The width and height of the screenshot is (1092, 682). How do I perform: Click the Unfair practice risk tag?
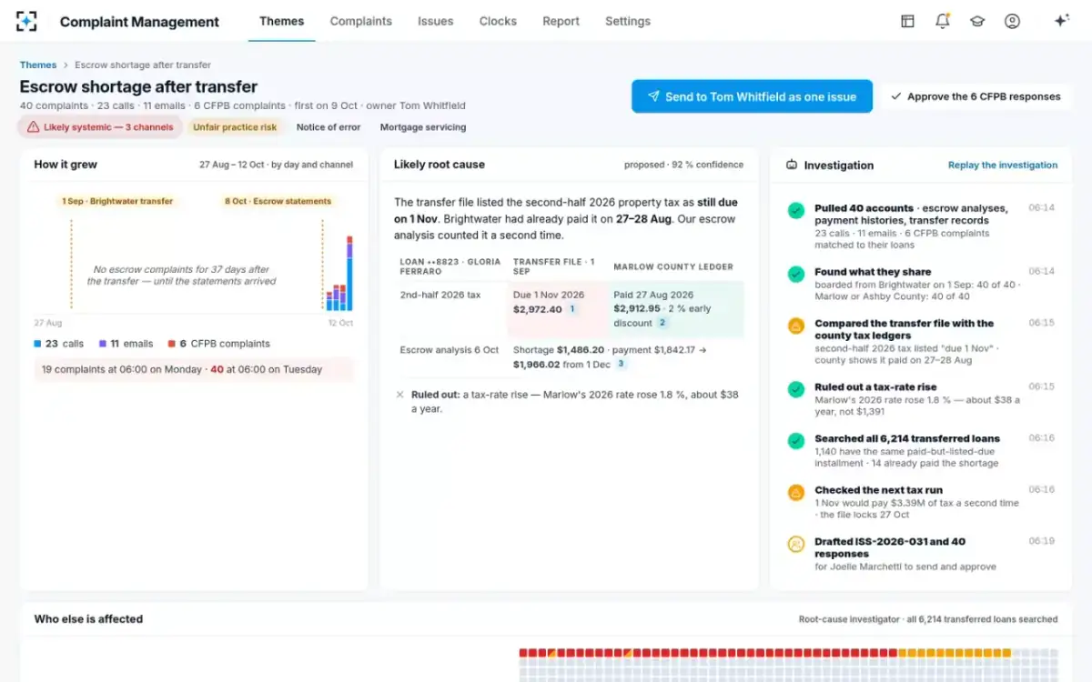235,127
